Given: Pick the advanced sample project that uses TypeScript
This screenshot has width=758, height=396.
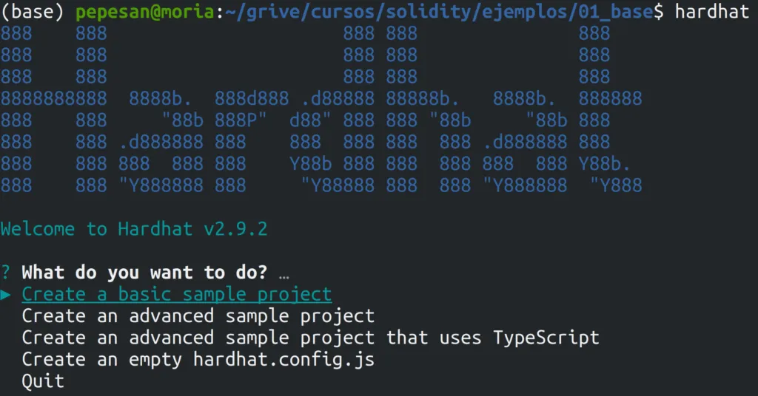Looking at the screenshot, I should click(310, 338).
